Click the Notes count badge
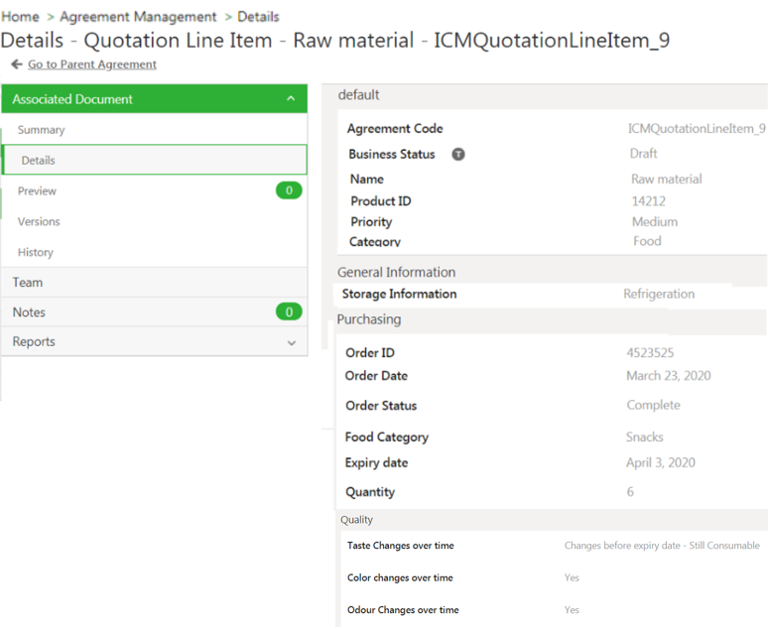 (289, 312)
